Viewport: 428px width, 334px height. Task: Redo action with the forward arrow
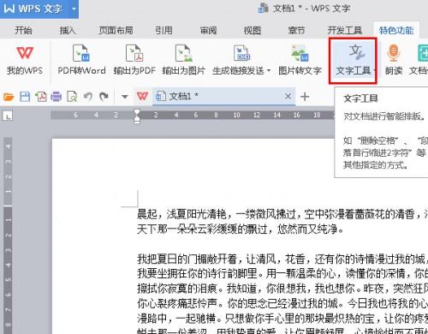coord(104,97)
